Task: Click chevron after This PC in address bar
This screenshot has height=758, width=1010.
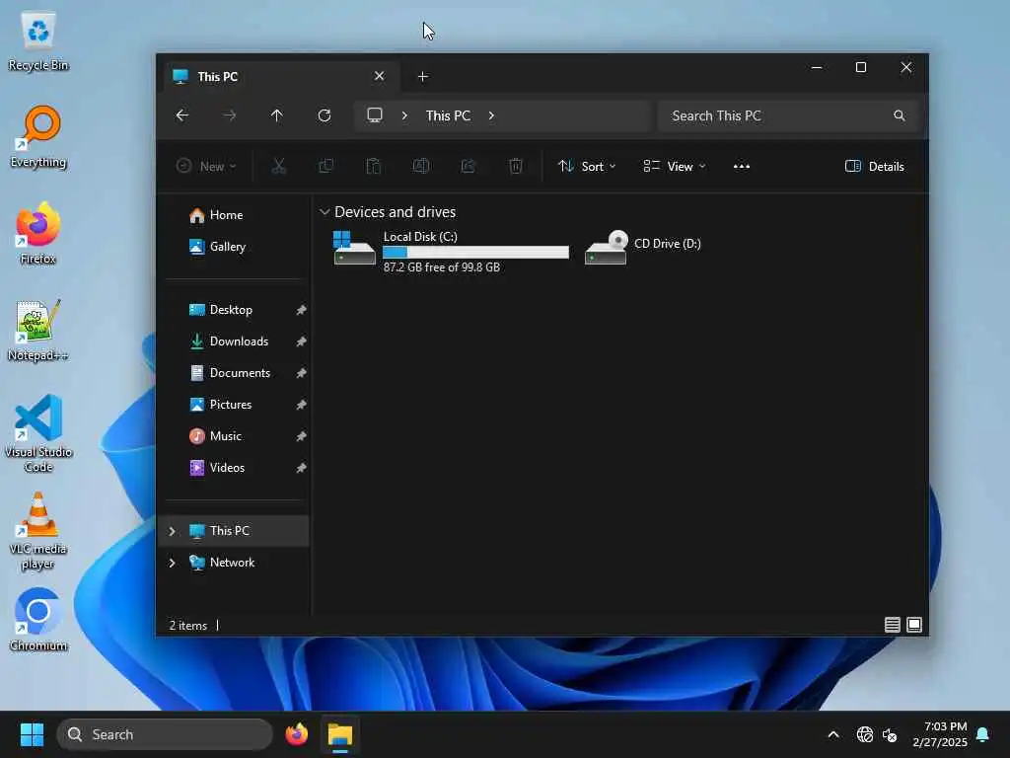Action: pos(491,115)
